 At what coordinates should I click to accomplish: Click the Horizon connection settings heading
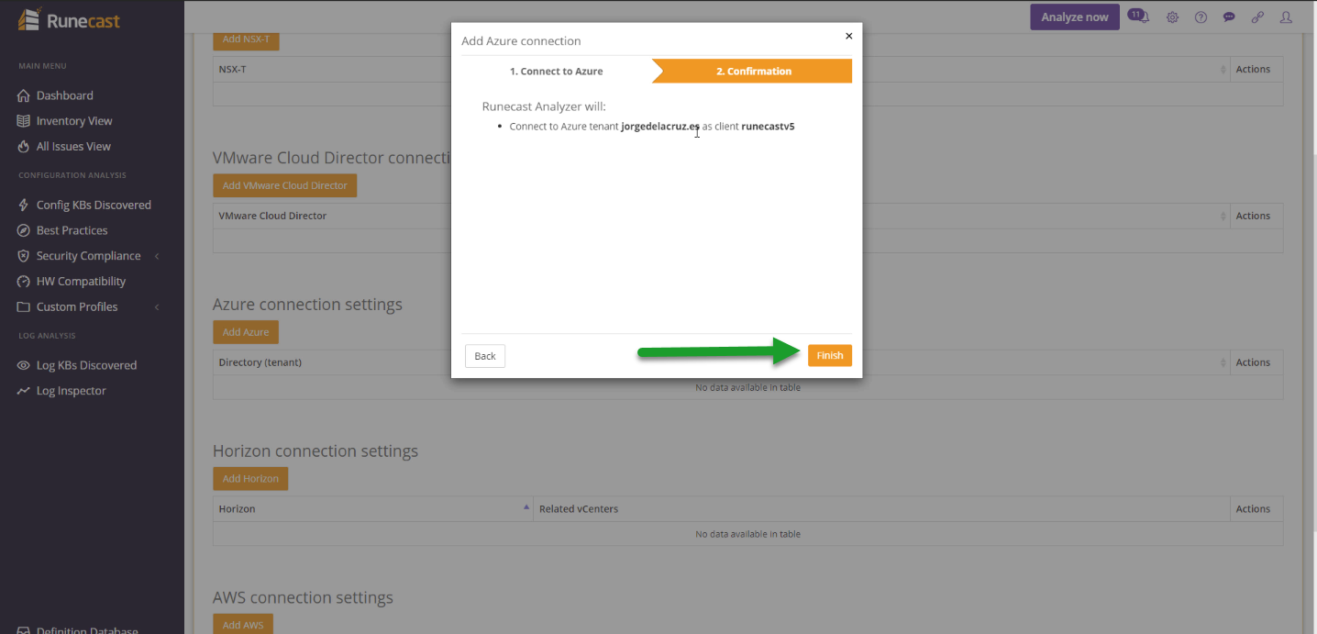(315, 451)
